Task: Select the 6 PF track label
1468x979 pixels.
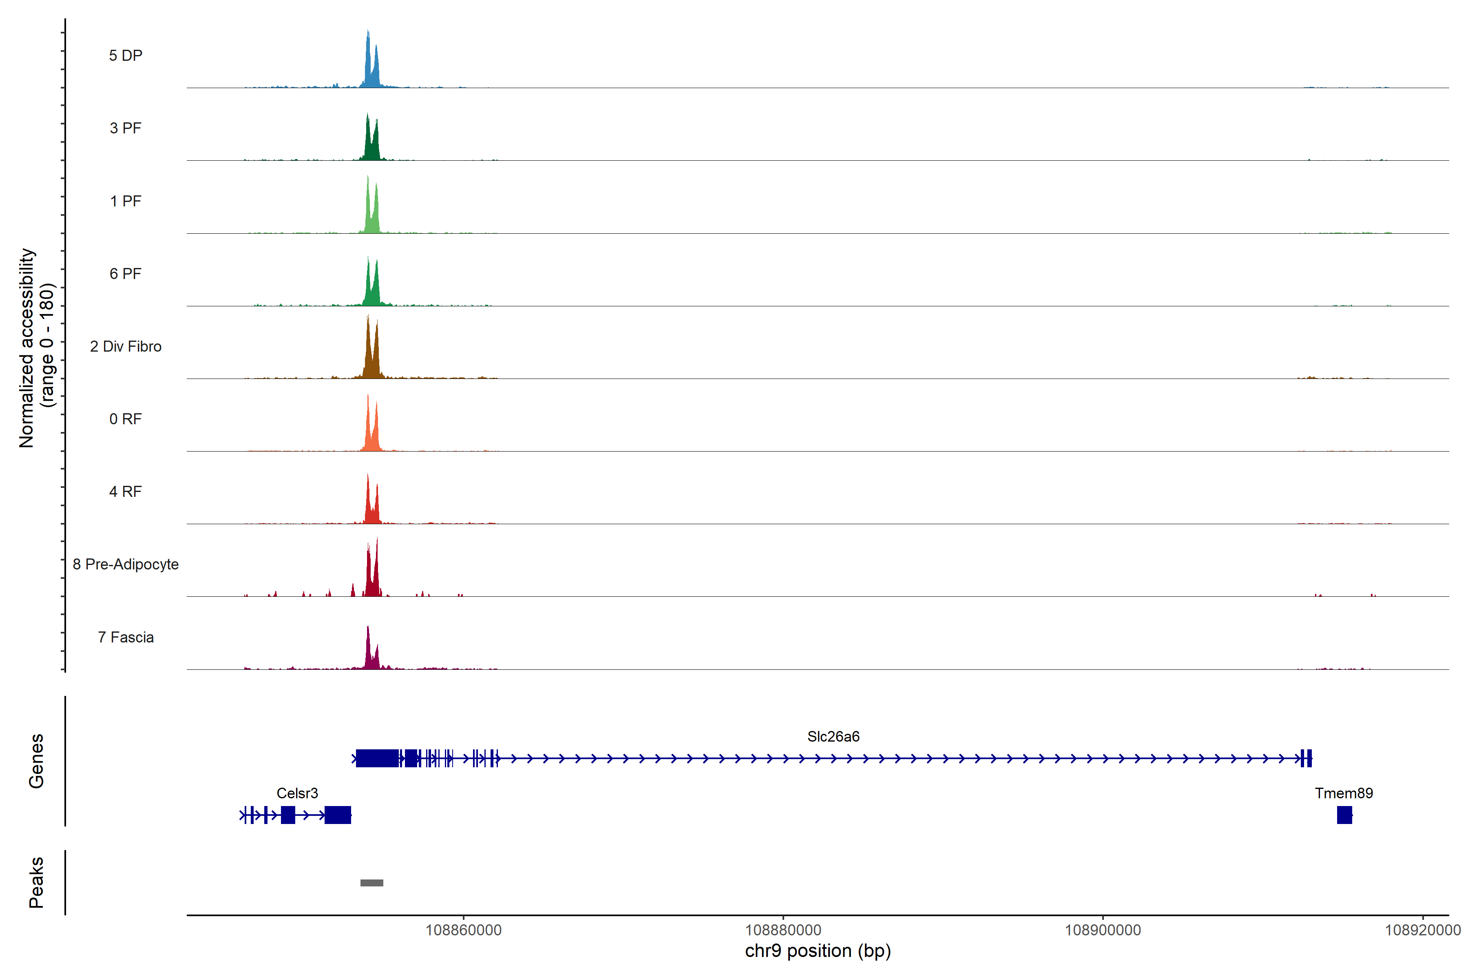Action: click(x=126, y=273)
